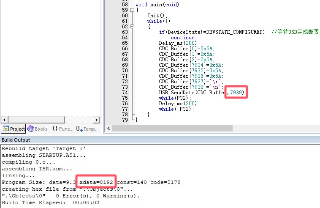
Task: Click the 'linking...' output line
Action: (19, 175)
